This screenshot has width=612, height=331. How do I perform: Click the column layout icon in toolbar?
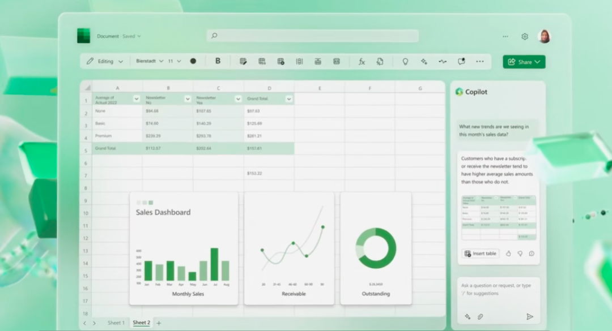299,61
